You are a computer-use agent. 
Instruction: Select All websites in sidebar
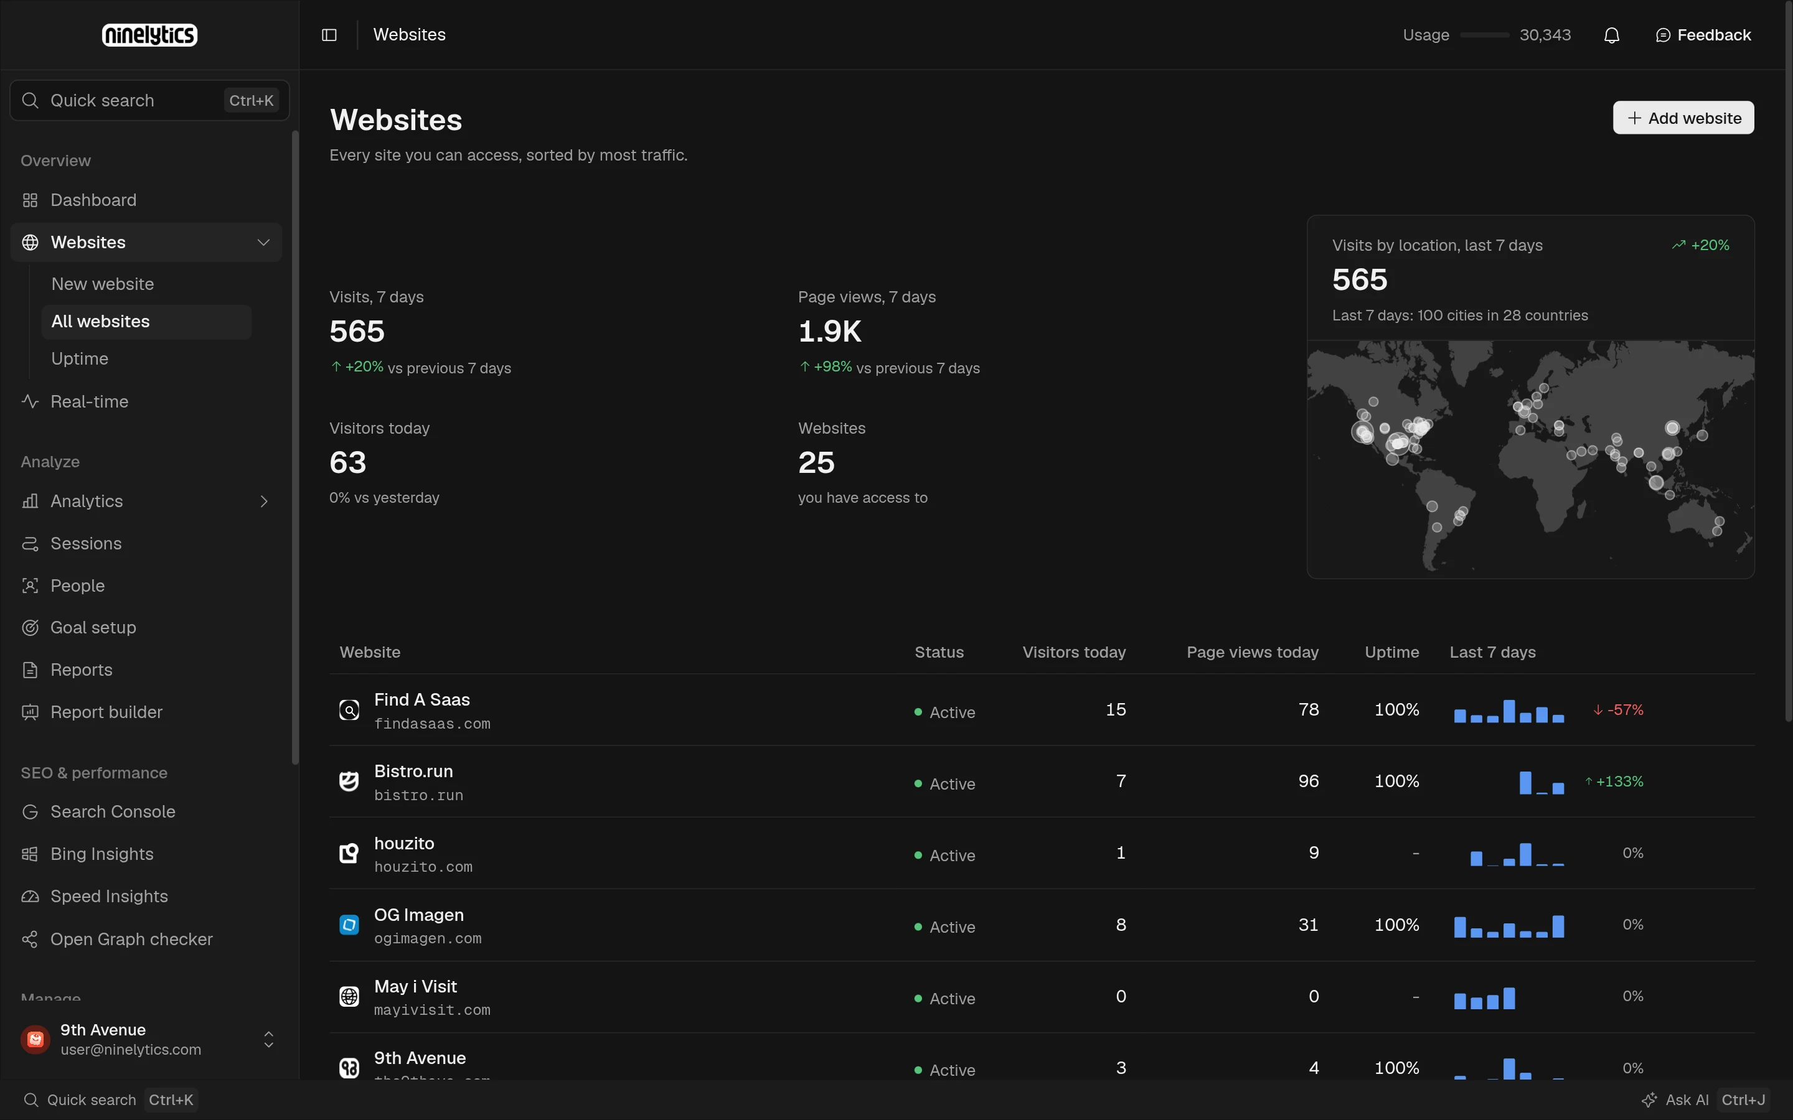pyautogui.click(x=147, y=322)
